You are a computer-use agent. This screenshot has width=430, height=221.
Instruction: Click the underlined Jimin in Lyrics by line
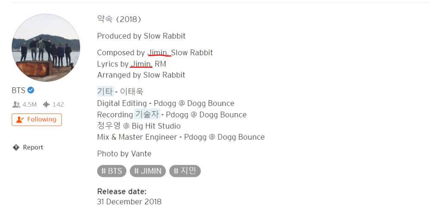pos(141,64)
